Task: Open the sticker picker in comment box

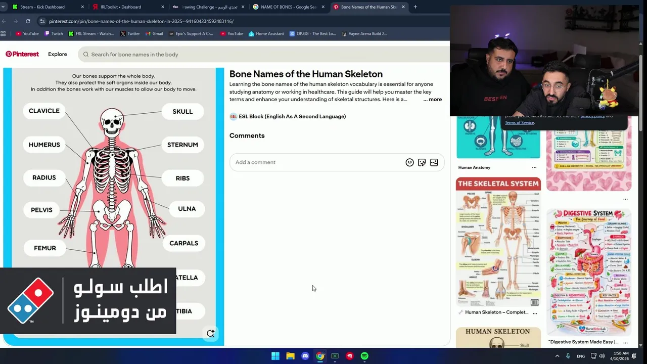Action: click(422, 162)
